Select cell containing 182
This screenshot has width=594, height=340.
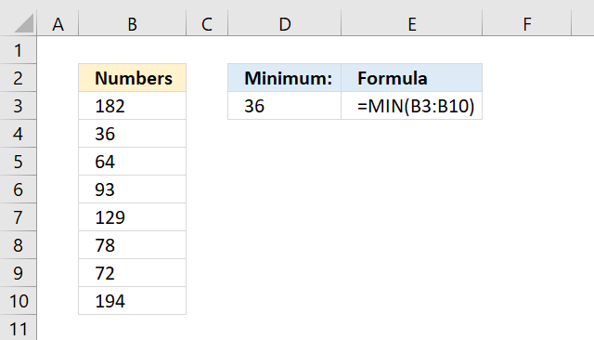point(132,106)
